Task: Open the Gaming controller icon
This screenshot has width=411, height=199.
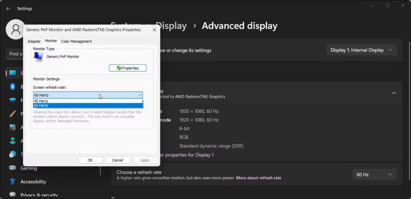Action: [x=12, y=168]
